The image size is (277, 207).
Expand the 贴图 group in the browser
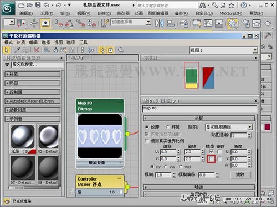[33, 83]
